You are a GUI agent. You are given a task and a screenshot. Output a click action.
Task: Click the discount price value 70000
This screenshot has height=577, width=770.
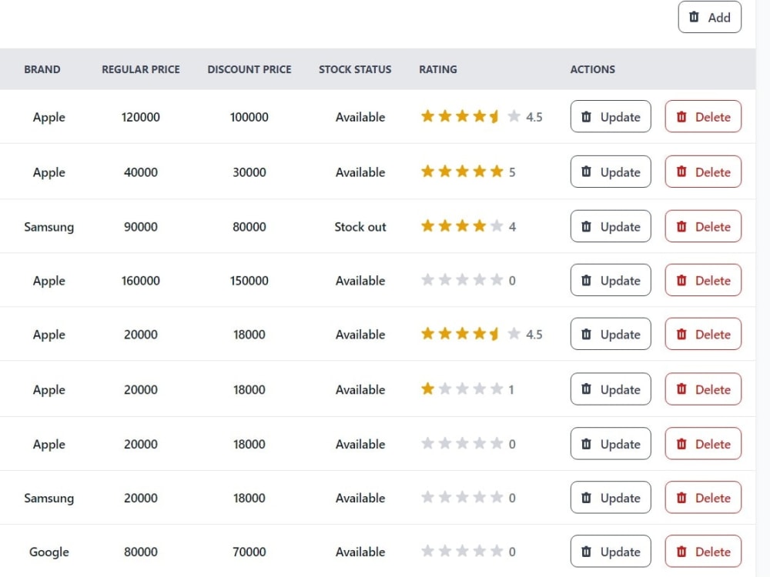pos(249,552)
